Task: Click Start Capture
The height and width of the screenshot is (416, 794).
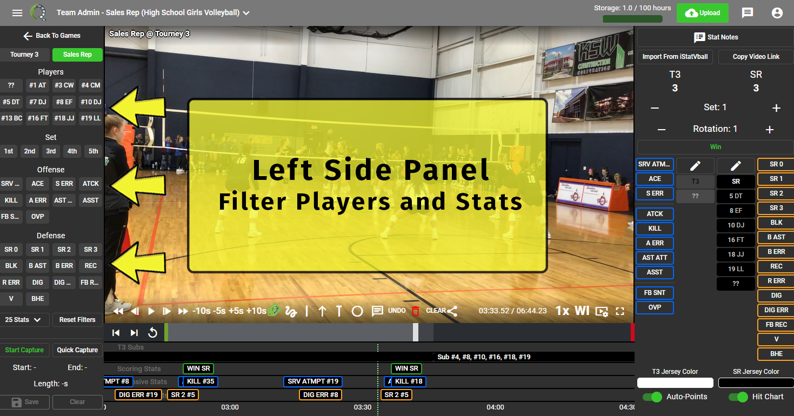Action: [x=25, y=350]
